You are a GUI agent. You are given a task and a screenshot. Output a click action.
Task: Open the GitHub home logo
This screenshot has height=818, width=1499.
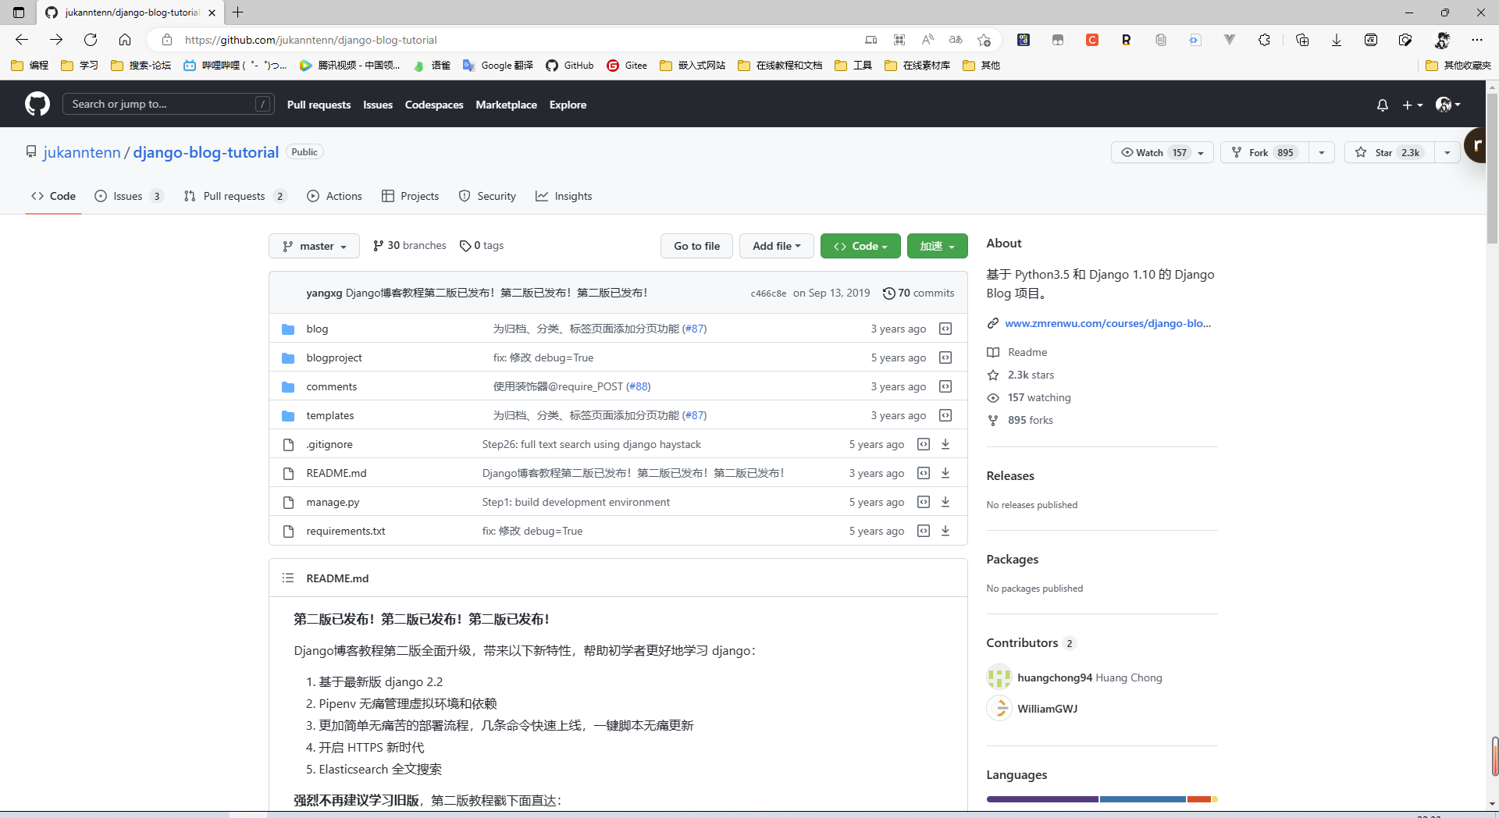click(x=37, y=104)
